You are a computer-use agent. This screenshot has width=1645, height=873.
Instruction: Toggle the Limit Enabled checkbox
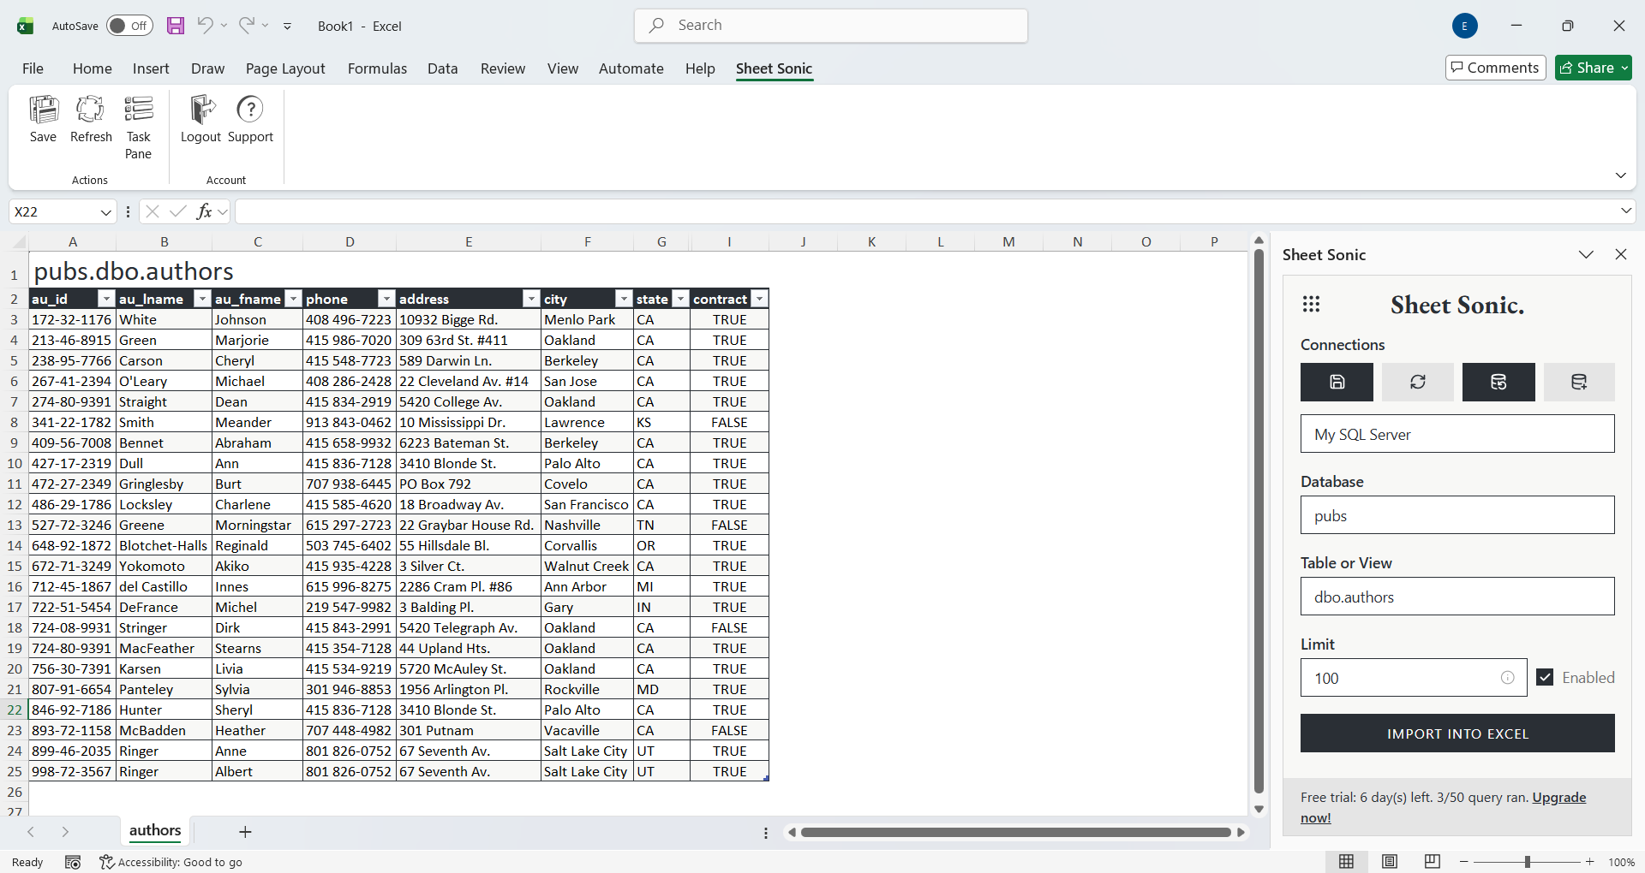1545,677
